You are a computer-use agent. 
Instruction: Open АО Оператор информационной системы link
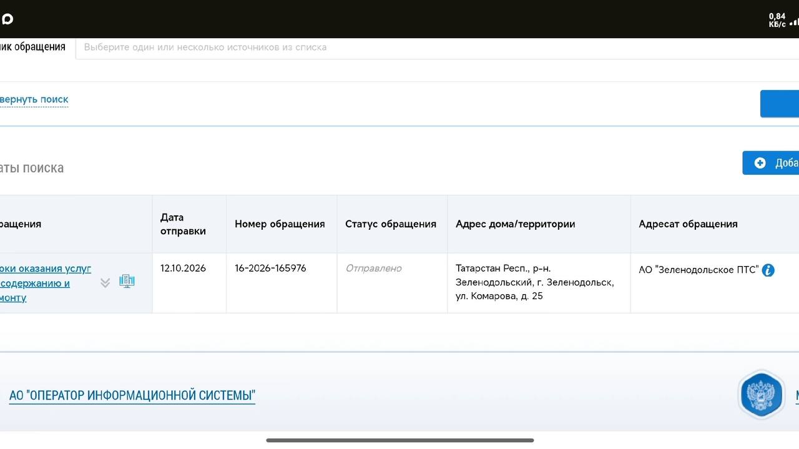132,395
